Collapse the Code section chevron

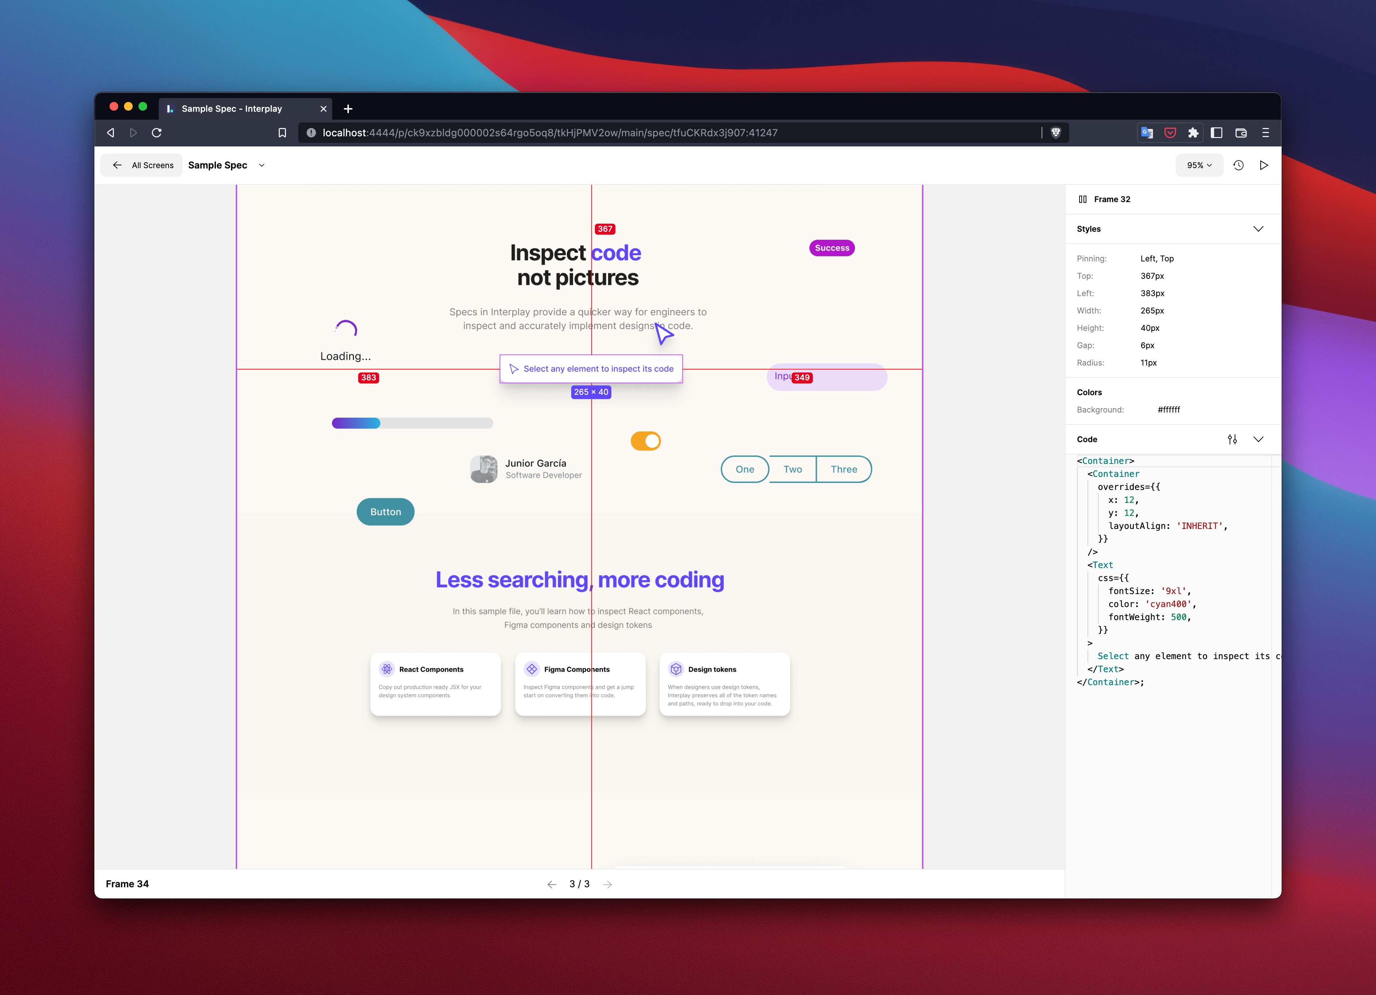pos(1258,439)
